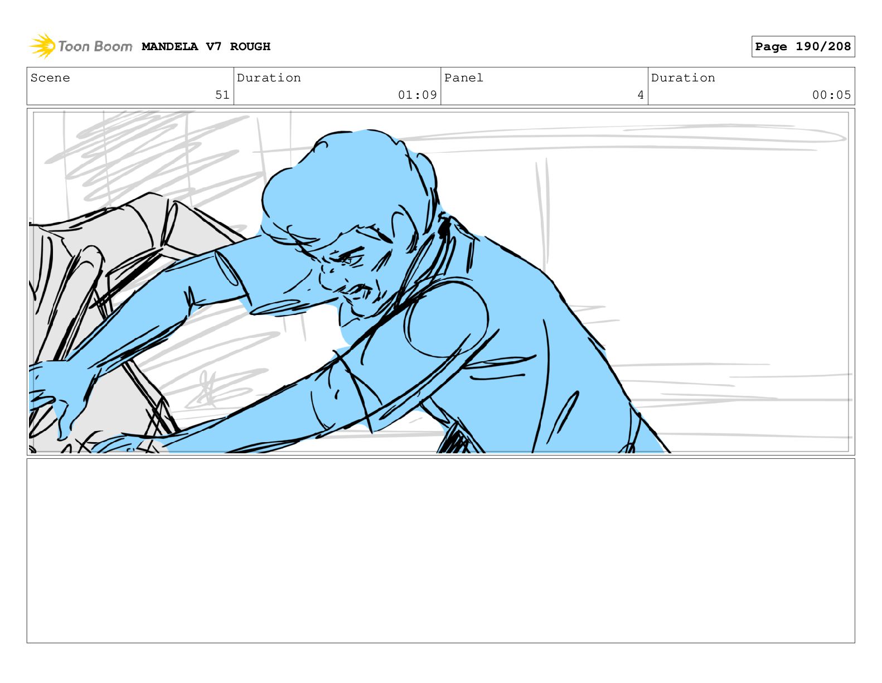Click the scene duration value '01:09'
This screenshot has width=882, height=683.
417,95
